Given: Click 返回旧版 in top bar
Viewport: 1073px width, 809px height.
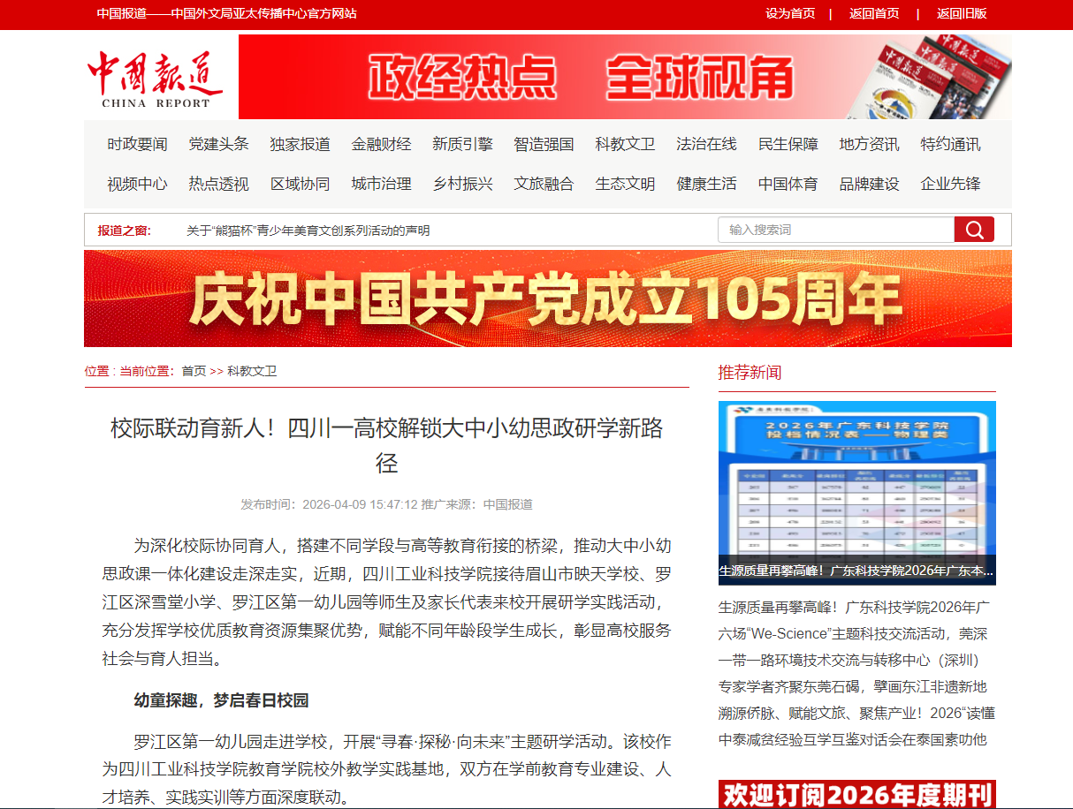Looking at the screenshot, I should (x=962, y=13).
